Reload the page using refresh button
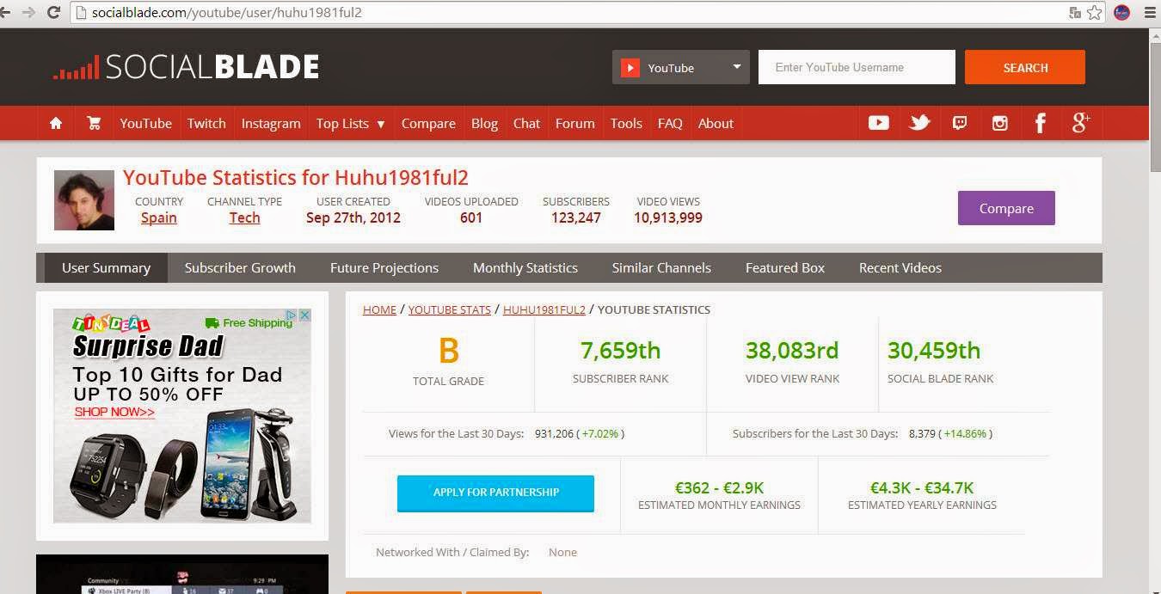 53,12
